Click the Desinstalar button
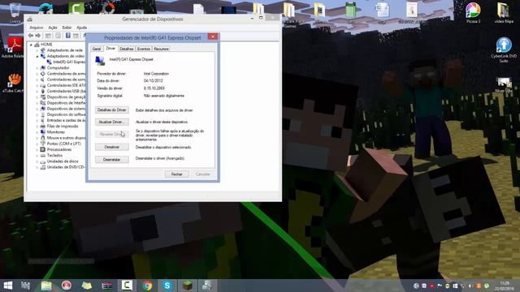The width and height of the screenshot is (520, 292). pyautogui.click(x=112, y=160)
